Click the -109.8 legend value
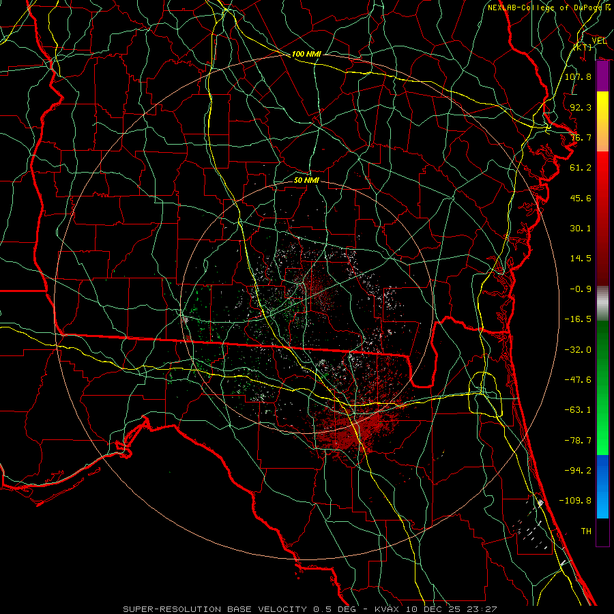 pos(575,501)
